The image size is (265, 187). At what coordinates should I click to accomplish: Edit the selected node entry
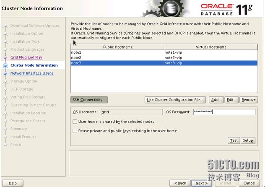click(x=231, y=100)
